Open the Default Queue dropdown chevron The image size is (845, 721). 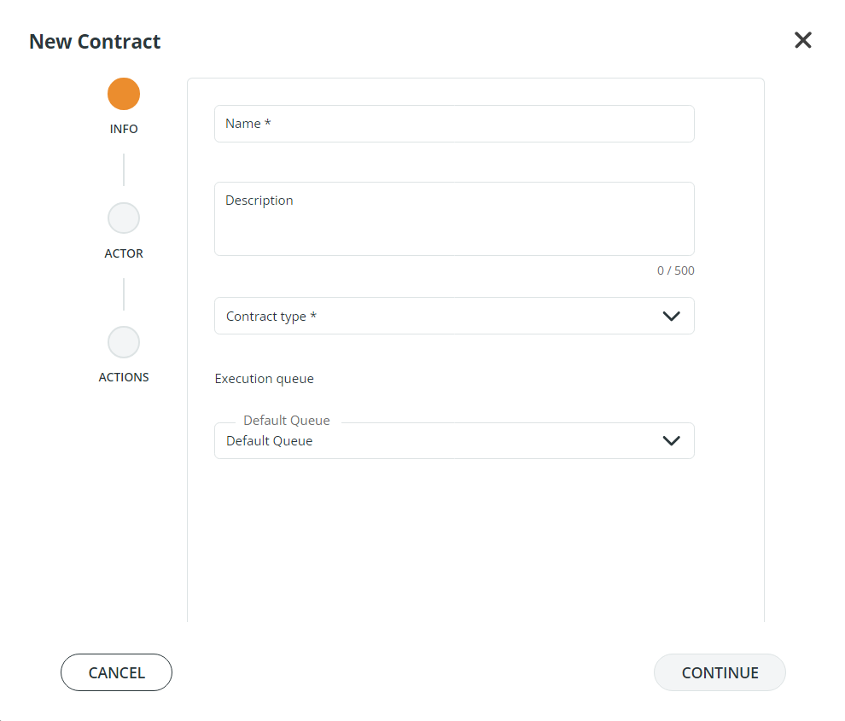(x=672, y=441)
